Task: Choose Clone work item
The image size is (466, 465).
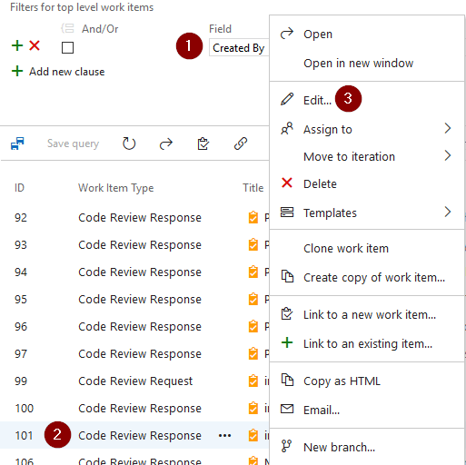Action: (367, 248)
